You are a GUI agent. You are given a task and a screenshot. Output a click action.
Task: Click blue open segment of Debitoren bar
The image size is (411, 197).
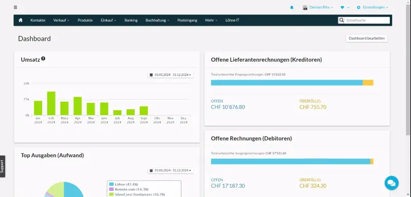coord(290,162)
